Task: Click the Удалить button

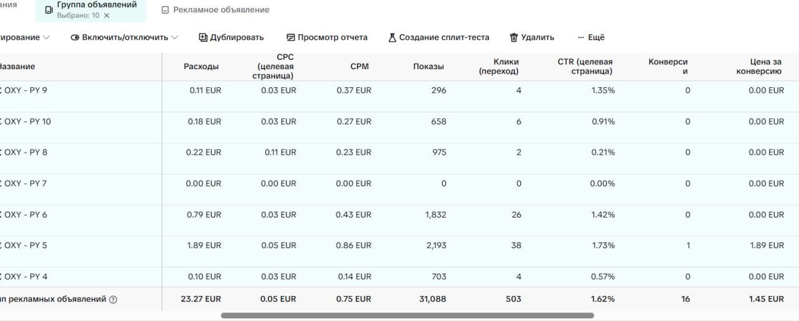Action: pos(532,37)
